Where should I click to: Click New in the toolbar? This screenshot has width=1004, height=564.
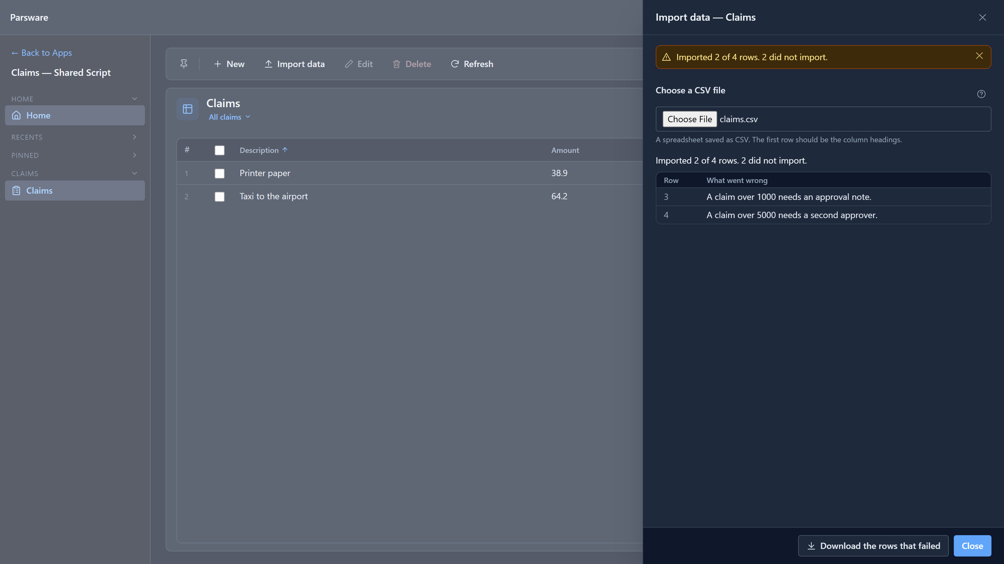(x=229, y=64)
